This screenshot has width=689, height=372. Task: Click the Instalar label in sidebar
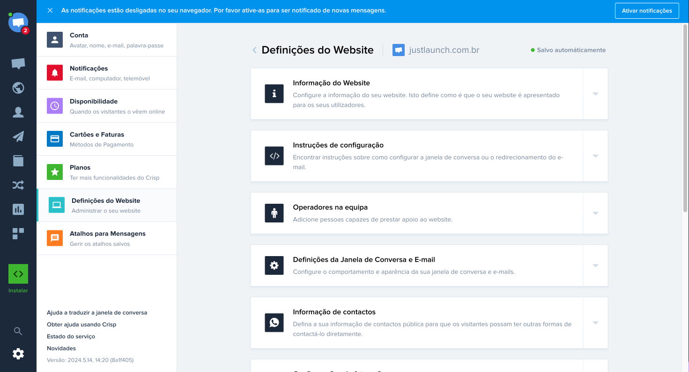[x=18, y=291]
